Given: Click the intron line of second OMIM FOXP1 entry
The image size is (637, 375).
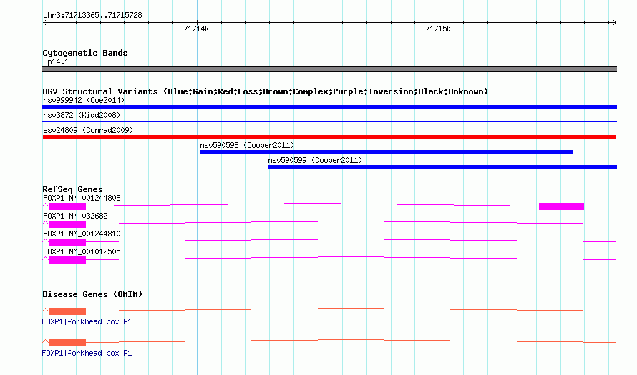Looking at the screenshot, I should pos(351,340).
